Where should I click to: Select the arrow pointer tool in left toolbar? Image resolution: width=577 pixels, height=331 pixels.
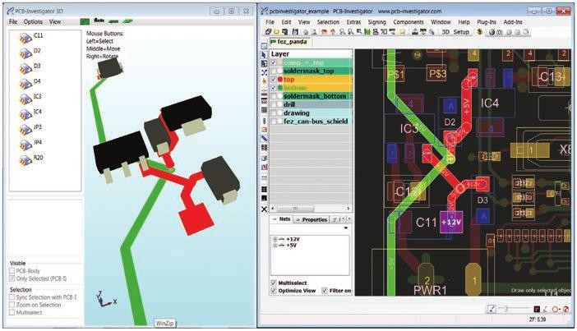pos(264,55)
